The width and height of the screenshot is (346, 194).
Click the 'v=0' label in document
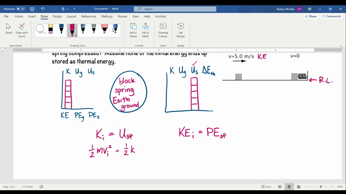[295, 56]
